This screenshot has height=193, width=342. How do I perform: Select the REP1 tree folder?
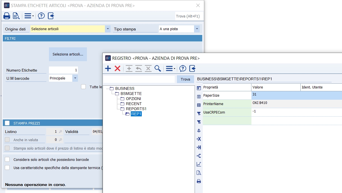tap(136, 114)
